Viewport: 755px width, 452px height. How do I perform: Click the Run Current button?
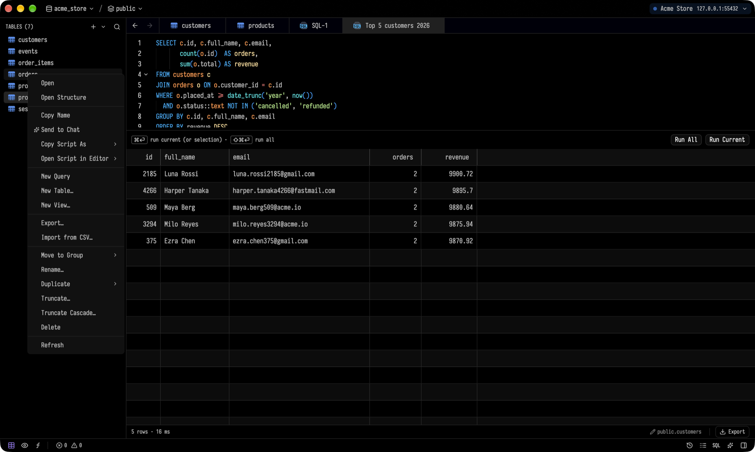tap(727, 140)
